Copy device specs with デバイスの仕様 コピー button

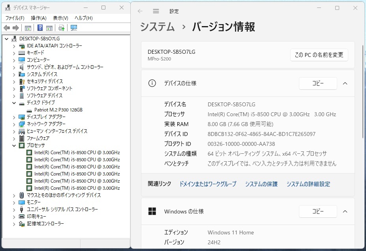point(318,83)
